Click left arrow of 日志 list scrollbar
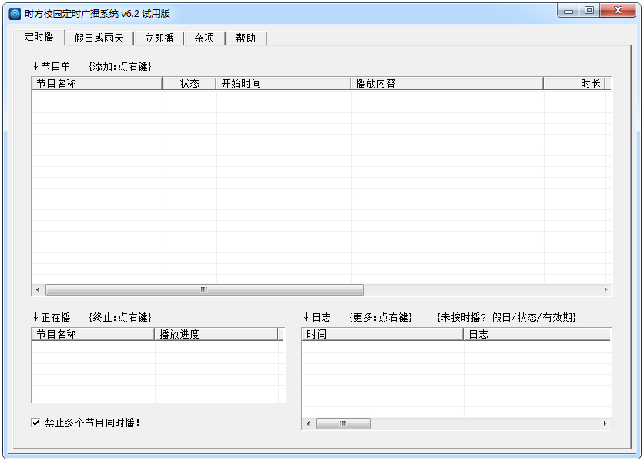Screen dimensions: 644x461 pyautogui.click(x=308, y=424)
